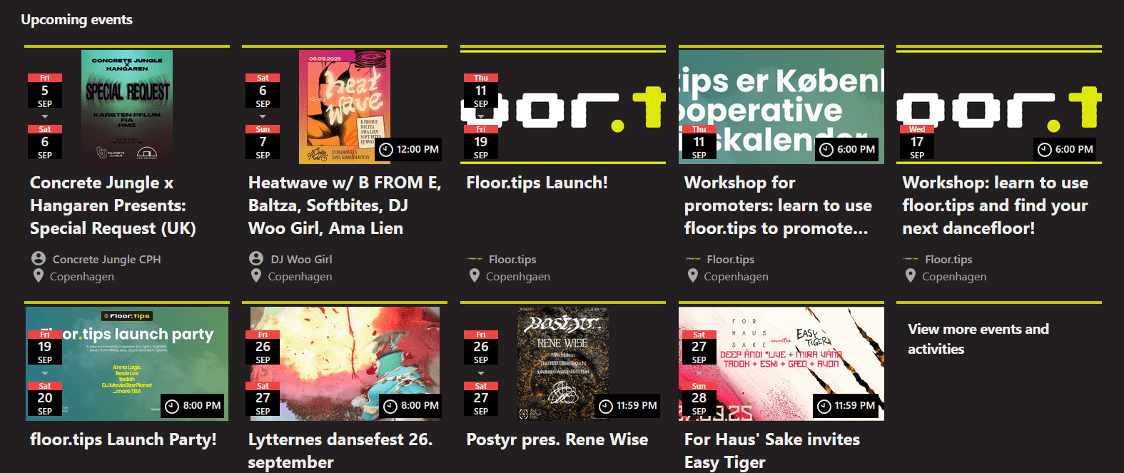
Task: Open the Lytternes dansefest 26. september event
Action: click(340, 451)
